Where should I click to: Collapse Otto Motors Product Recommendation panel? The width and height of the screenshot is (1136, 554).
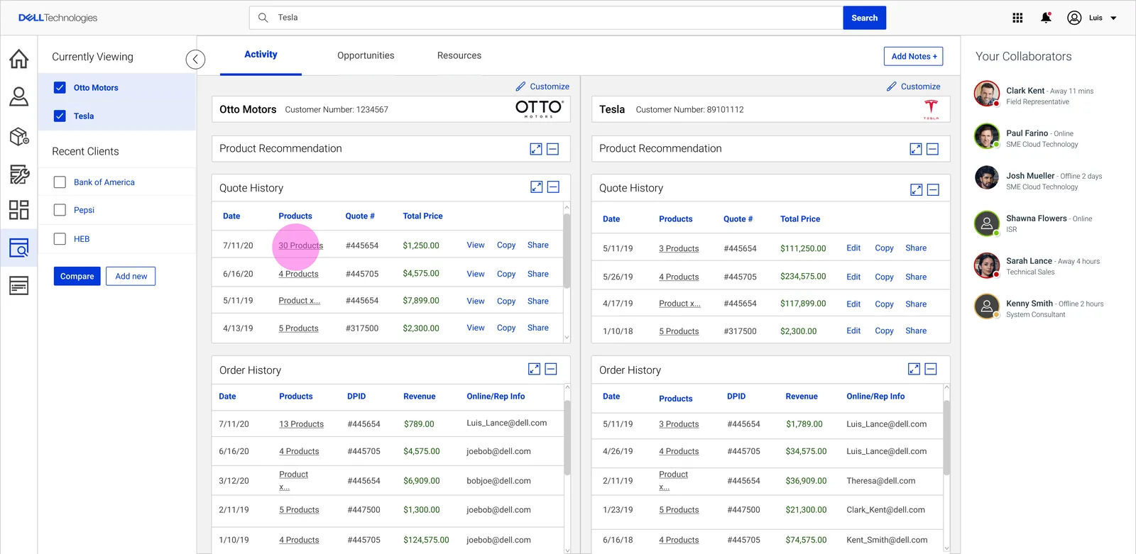[553, 149]
